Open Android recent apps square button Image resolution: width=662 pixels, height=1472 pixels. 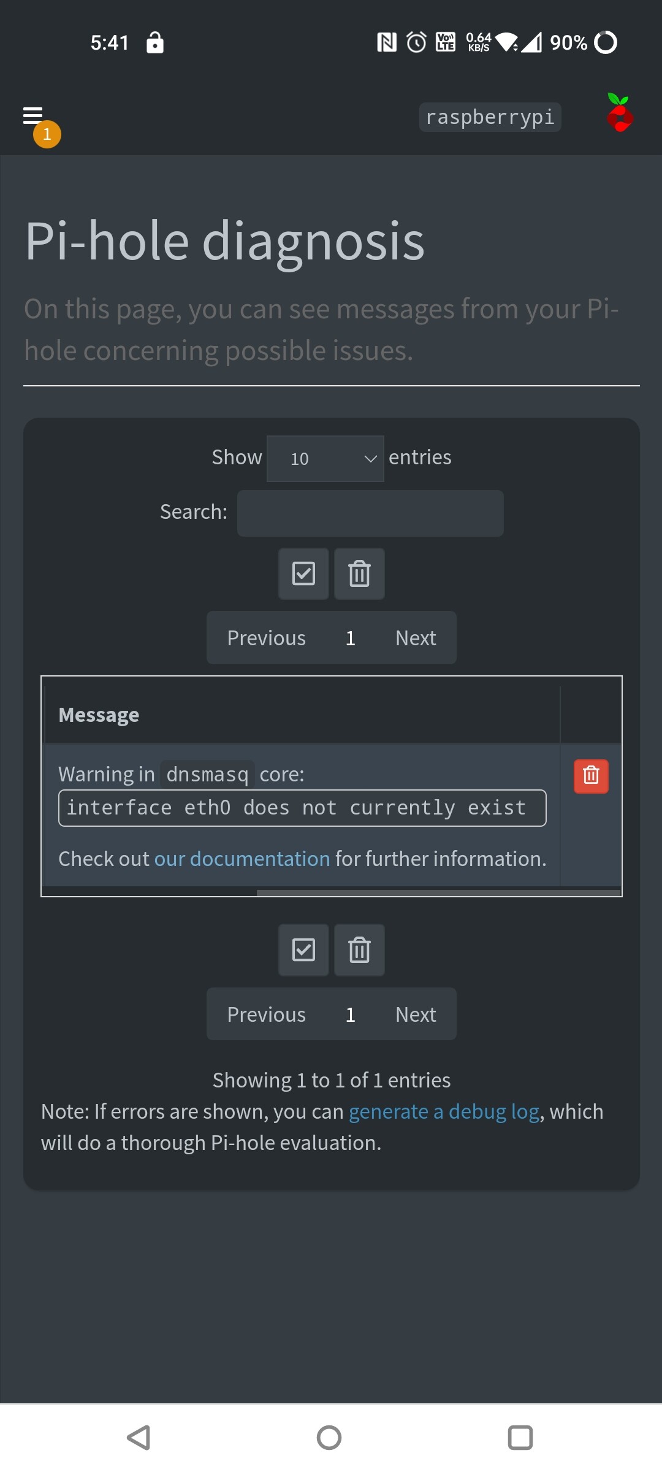coord(520,1437)
